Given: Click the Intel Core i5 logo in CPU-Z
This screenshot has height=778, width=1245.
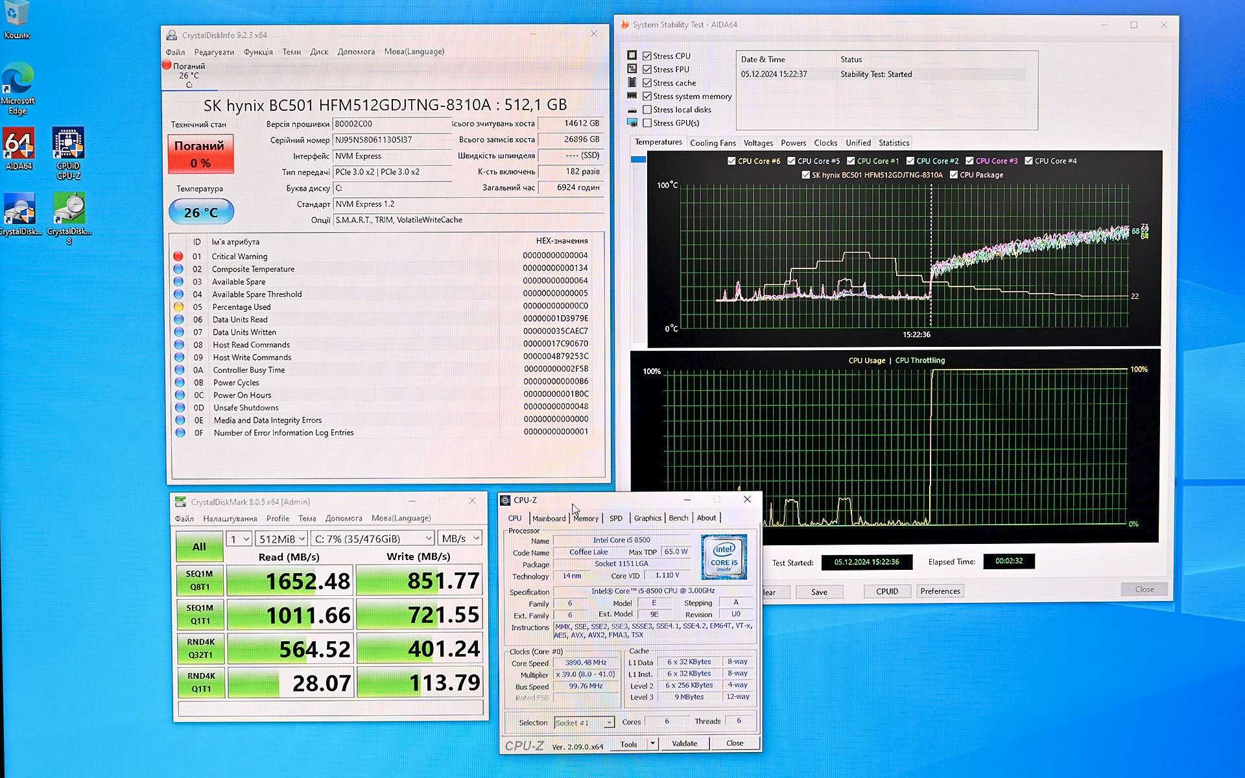Looking at the screenshot, I should click(x=724, y=557).
